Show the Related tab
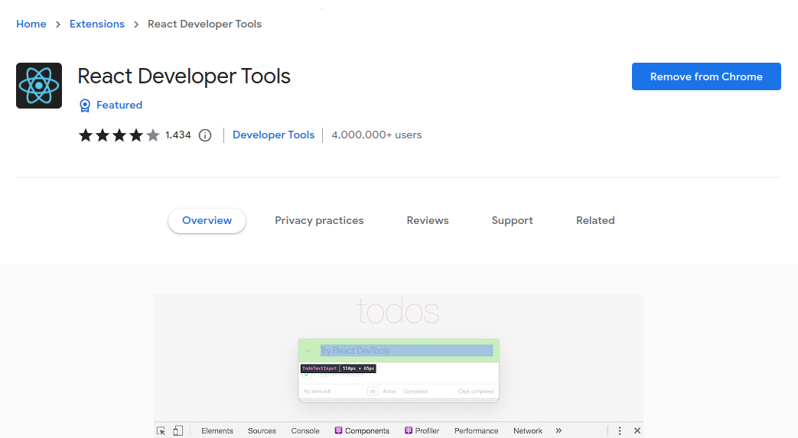Image resolution: width=798 pixels, height=438 pixels. [x=595, y=220]
